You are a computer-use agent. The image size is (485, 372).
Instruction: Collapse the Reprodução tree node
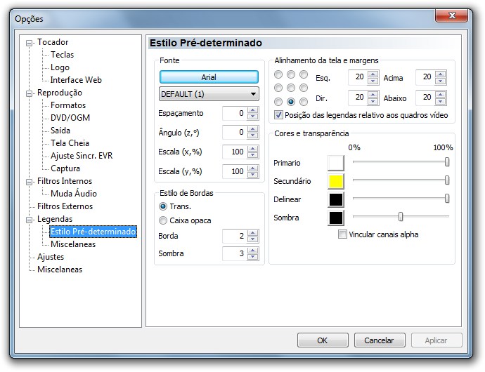(x=29, y=93)
